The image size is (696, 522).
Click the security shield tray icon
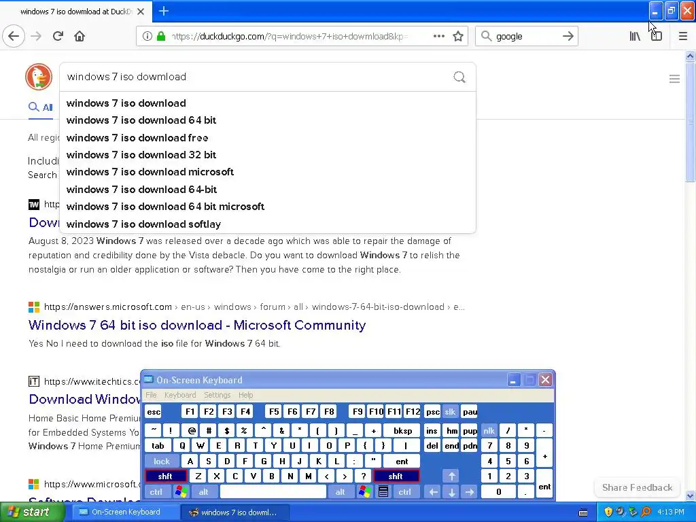point(608,512)
